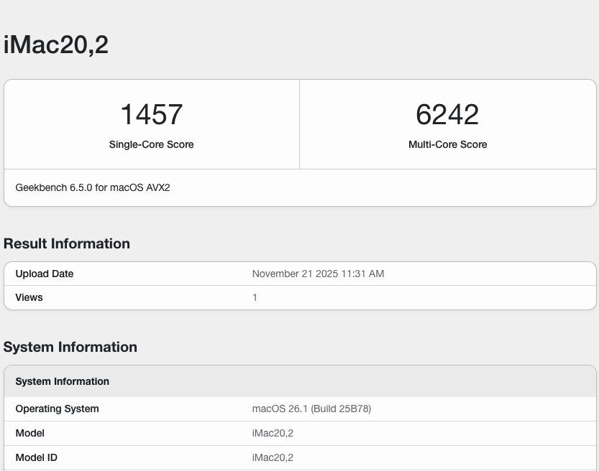Screen dimensions: 599x471
Task: Click the iMac20,2 Model value
Action: pos(273,433)
